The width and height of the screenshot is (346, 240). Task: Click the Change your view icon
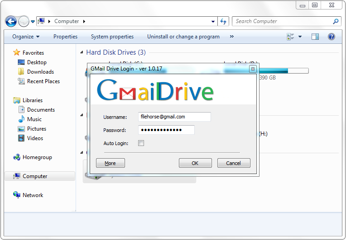click(x=290, y=37)
